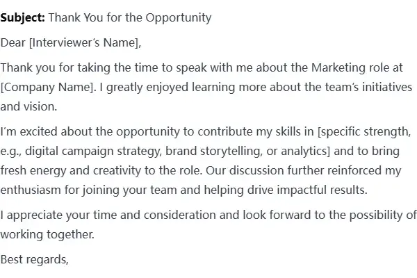Click the "[Interviewer's Name]" placeholder
The height and width of the screenshot is (278, 417).
(x=83, y=42)
